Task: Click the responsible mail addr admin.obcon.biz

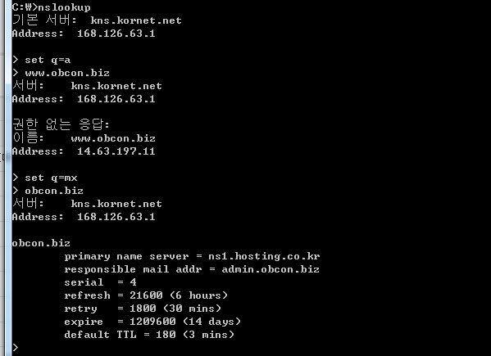Action: [x=271, y=269]
